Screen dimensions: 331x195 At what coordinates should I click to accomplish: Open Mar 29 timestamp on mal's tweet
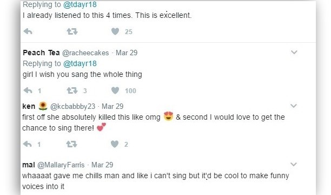click(x=102, y=165)
